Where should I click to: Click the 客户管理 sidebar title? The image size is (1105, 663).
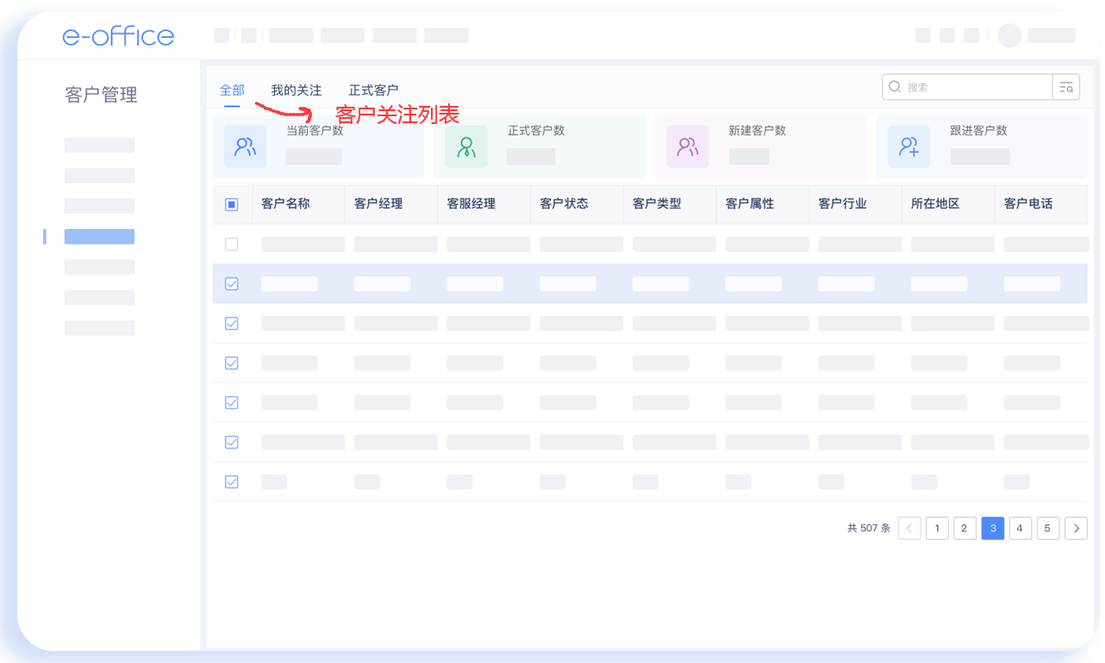[x=101, y=95]
